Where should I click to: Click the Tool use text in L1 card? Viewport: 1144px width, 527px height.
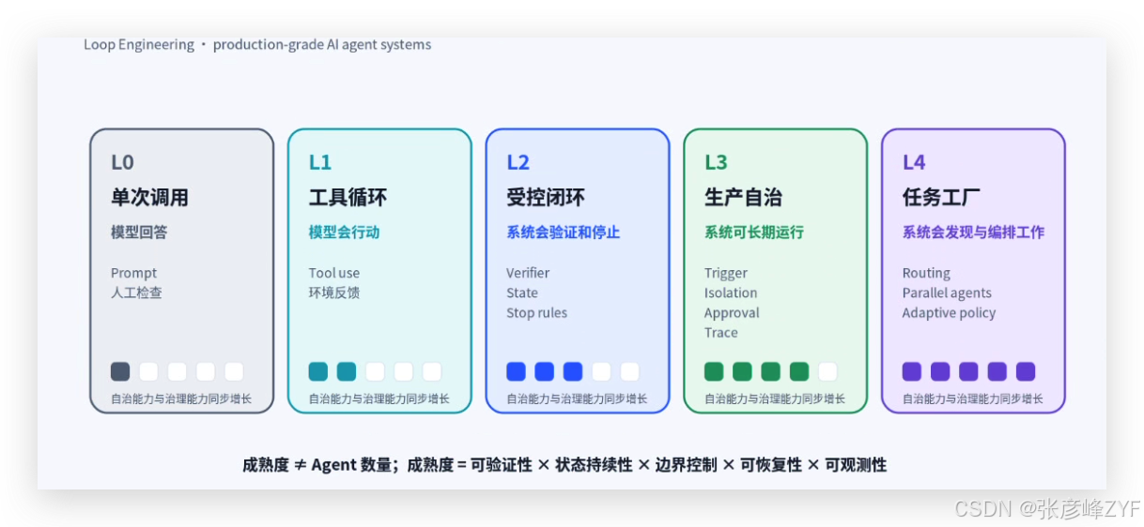(334, 273)
